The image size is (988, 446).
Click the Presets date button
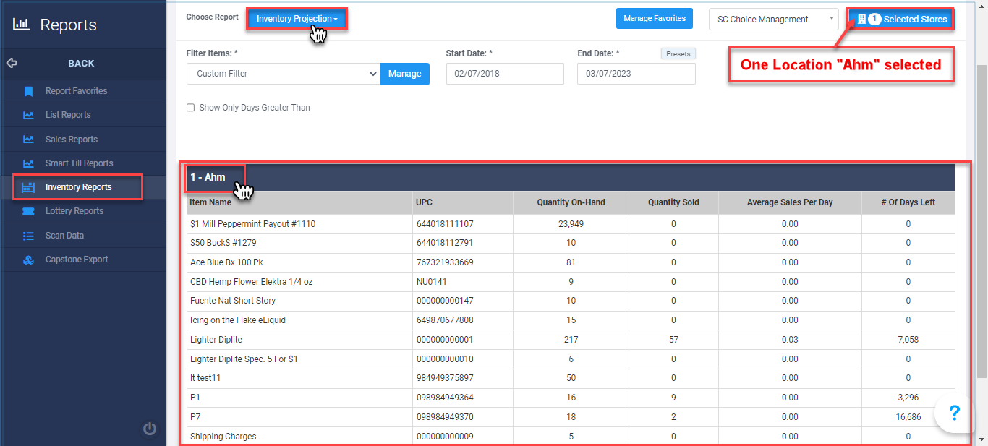click(x=678, y=54)
